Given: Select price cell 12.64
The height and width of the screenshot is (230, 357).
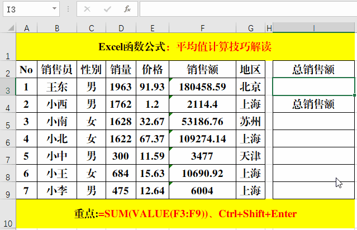Looking at the screenshot, I should click(153, 190).
